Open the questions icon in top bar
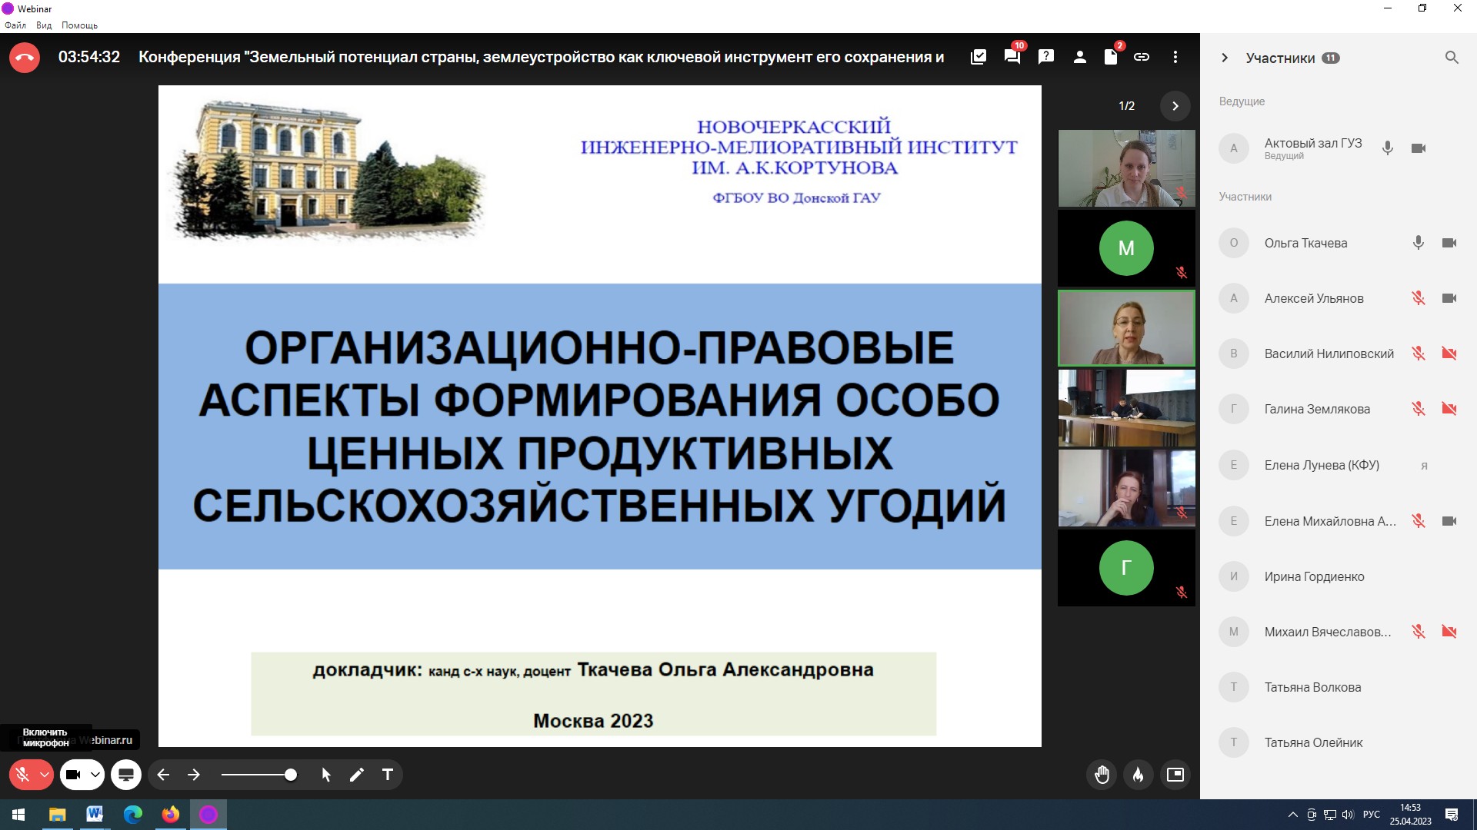1477x830 pixels. point(1045,57)
